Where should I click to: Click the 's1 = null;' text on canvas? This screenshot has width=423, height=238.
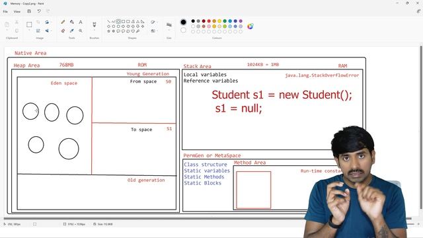coord(239,108)
